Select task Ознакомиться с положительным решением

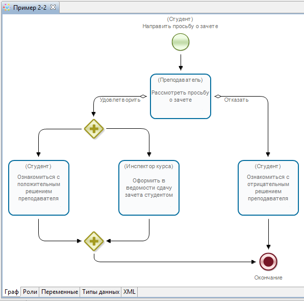(x=39, y=188)
